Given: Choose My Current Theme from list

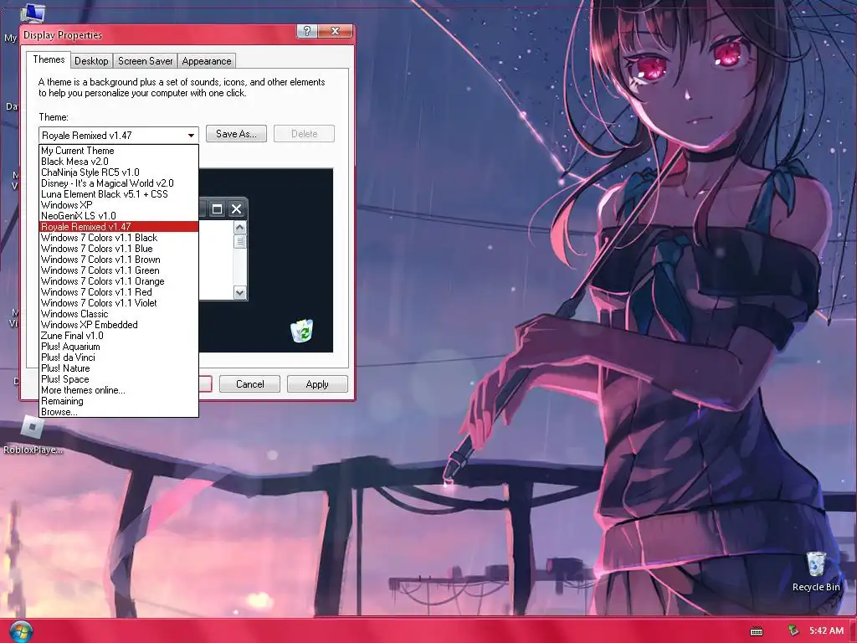Looking at the screenshot, I should coord(119,151).
